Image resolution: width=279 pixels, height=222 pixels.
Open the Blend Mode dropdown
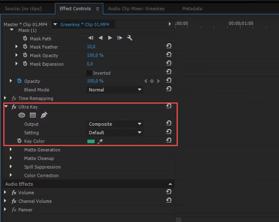(x=115, y=90)
